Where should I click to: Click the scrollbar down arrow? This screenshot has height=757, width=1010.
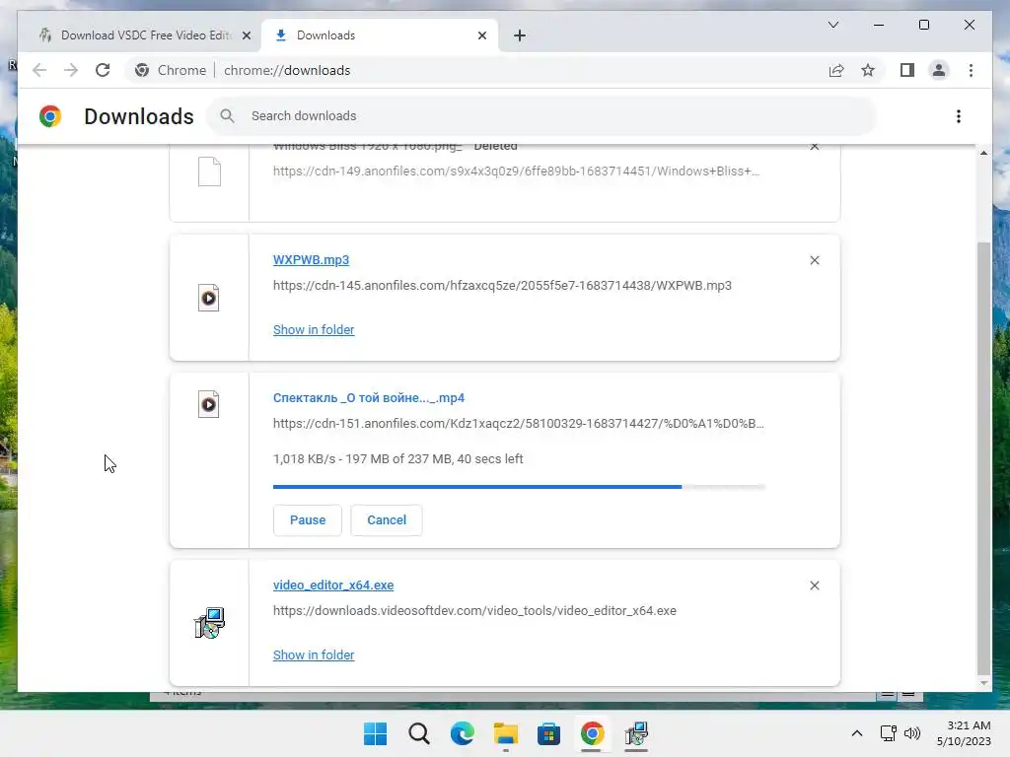[983, 683]
